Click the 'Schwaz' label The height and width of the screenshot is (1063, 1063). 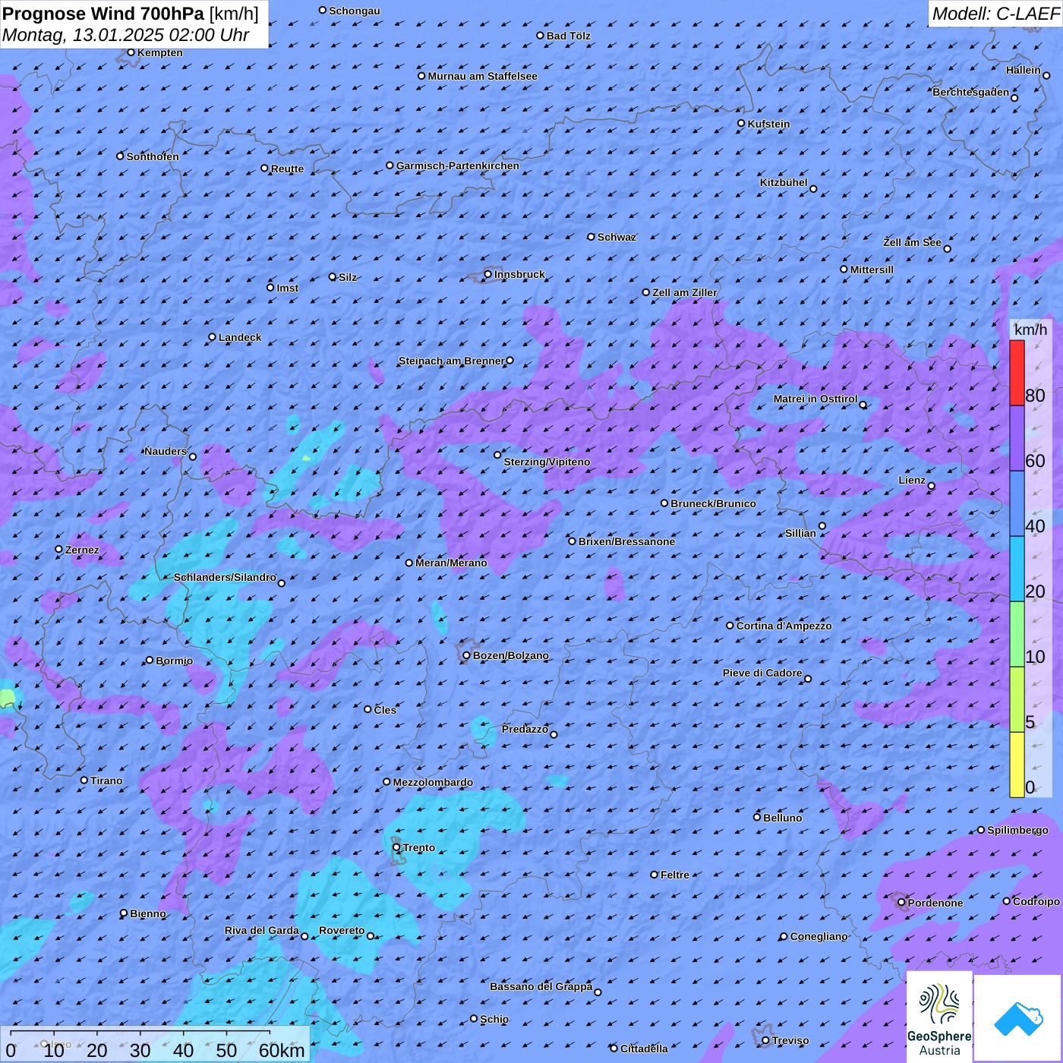(x=617, y=237)
